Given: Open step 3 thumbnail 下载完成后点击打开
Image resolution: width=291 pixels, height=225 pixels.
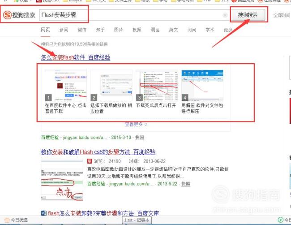Looking at the screenshot, I should coord(157,86).
